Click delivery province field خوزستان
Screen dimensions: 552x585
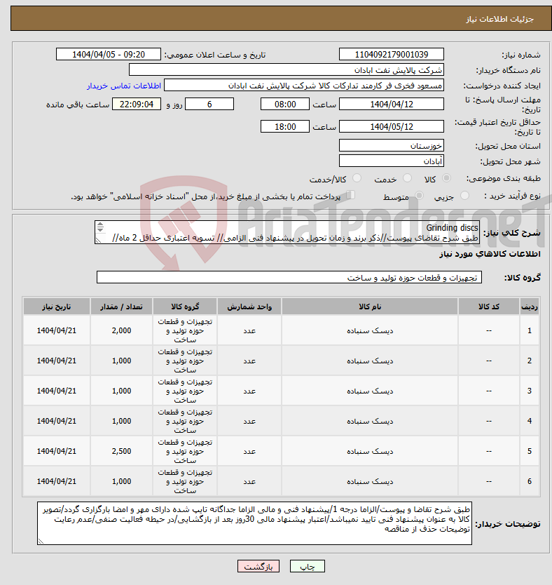392,146
